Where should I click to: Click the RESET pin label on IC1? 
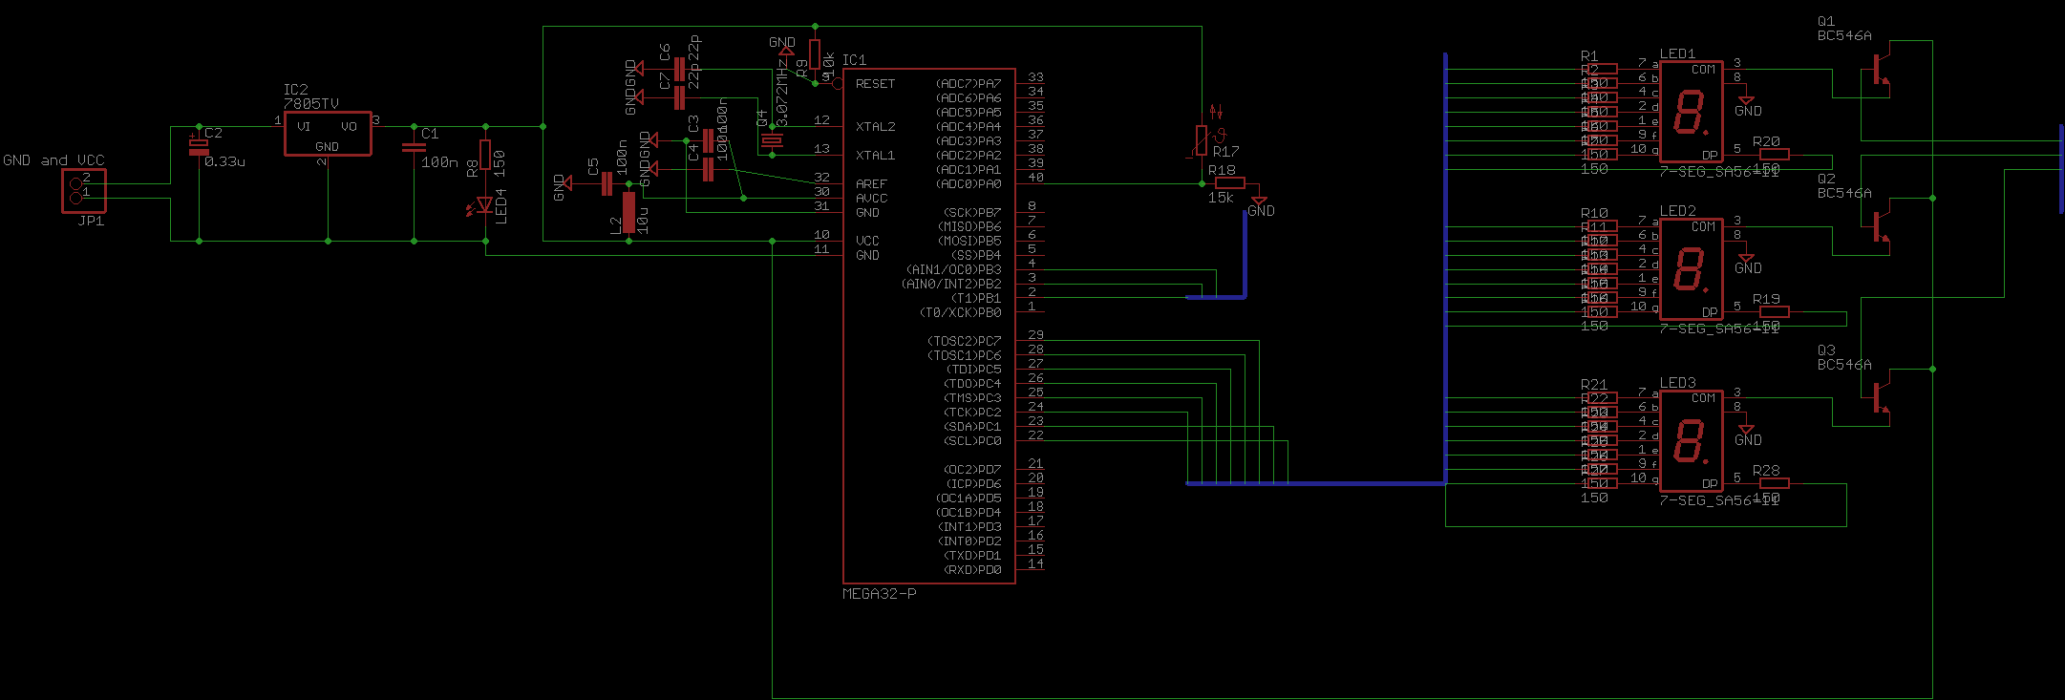tap(875, 84)
